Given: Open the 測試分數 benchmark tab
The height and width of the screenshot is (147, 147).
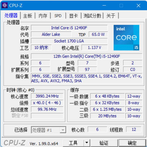Looking at the screenshot, I should [92, 16].
